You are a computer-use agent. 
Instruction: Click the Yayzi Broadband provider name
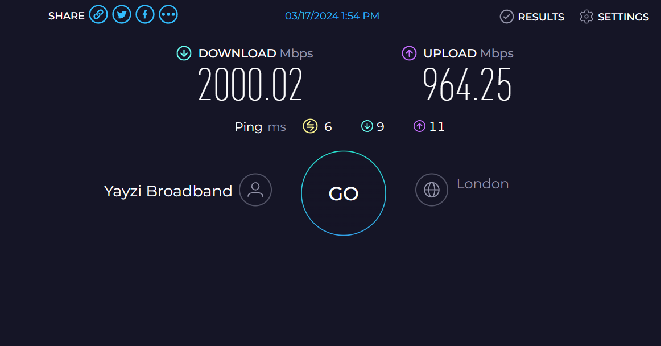168,191
